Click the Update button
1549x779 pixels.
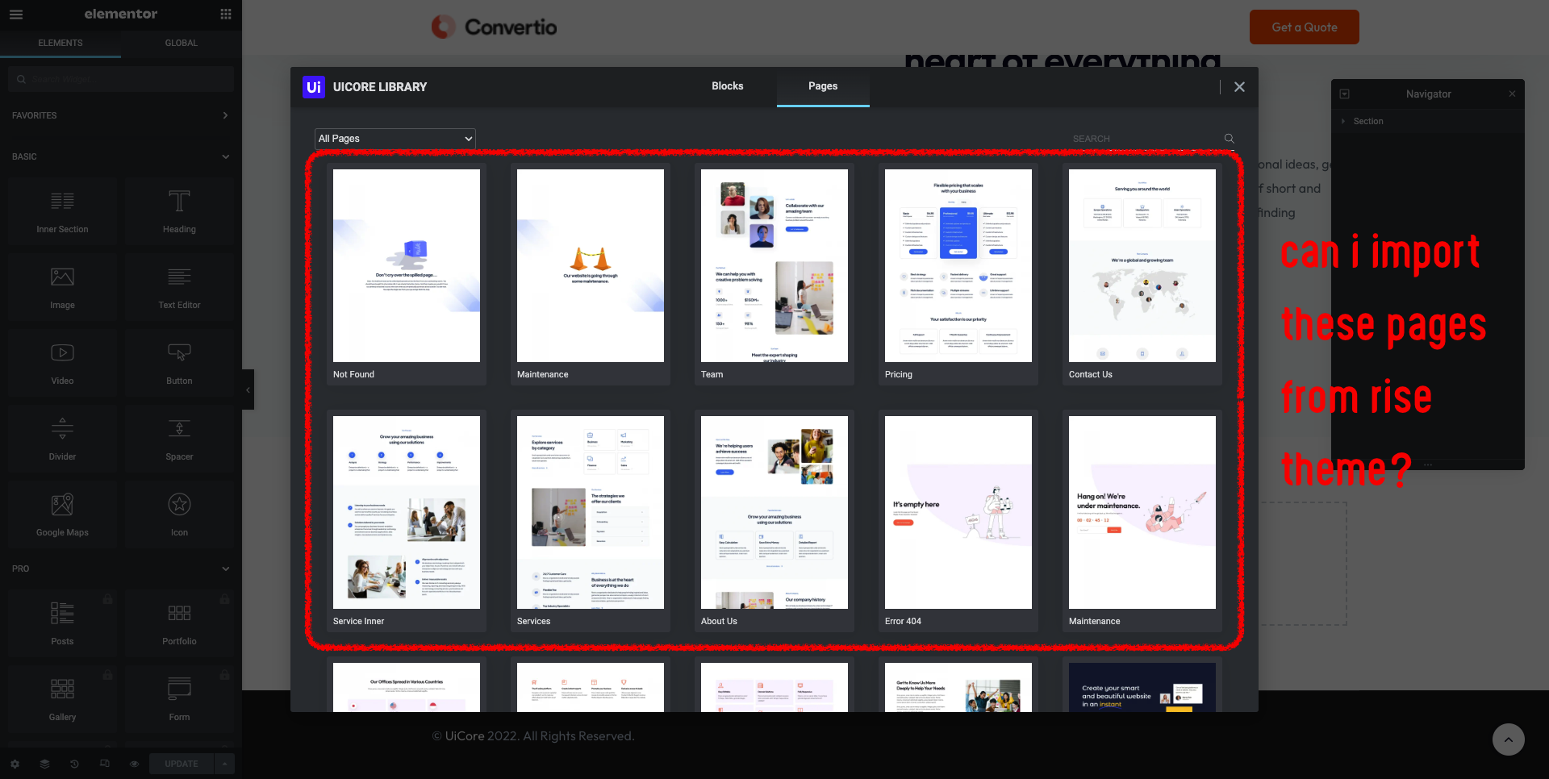click(182, 764)
